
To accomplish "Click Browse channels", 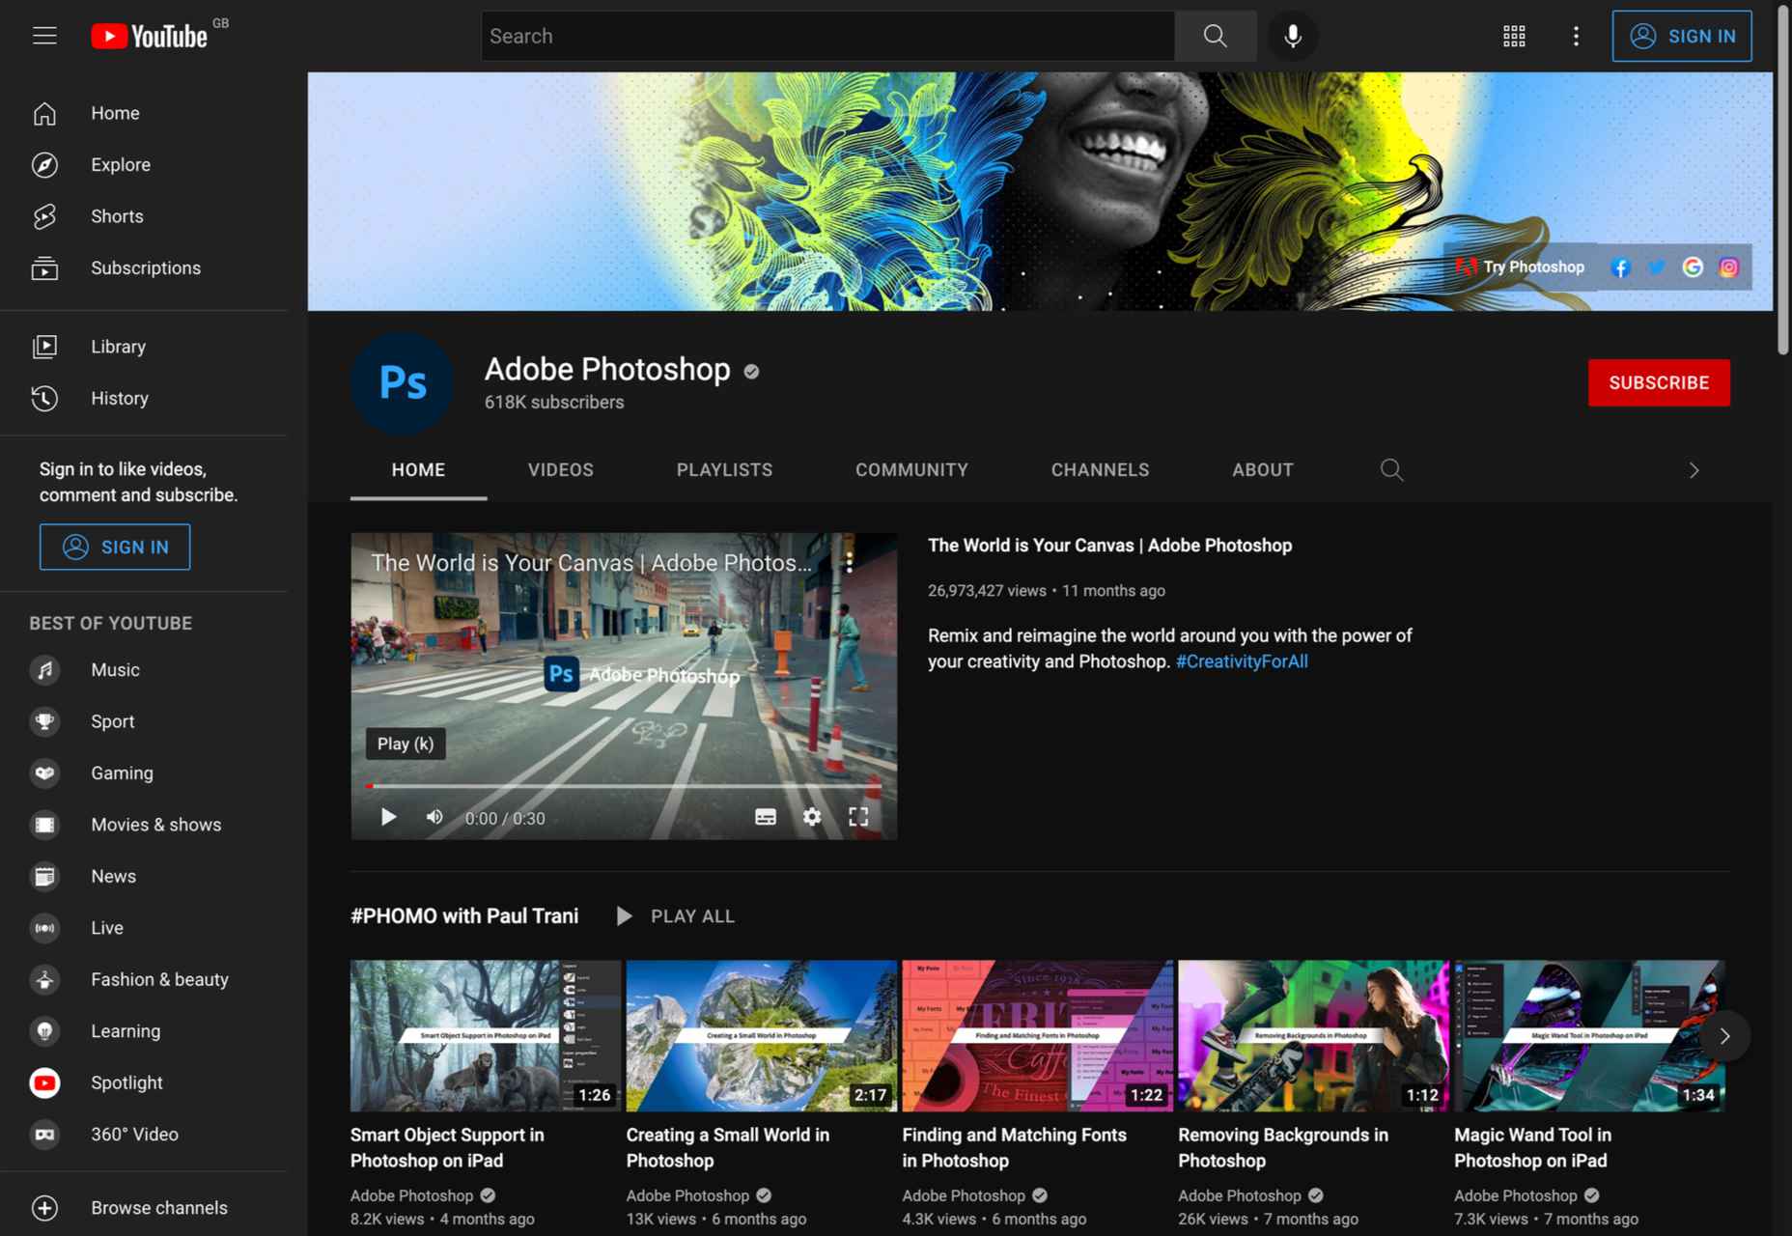I will (144, 1208).
